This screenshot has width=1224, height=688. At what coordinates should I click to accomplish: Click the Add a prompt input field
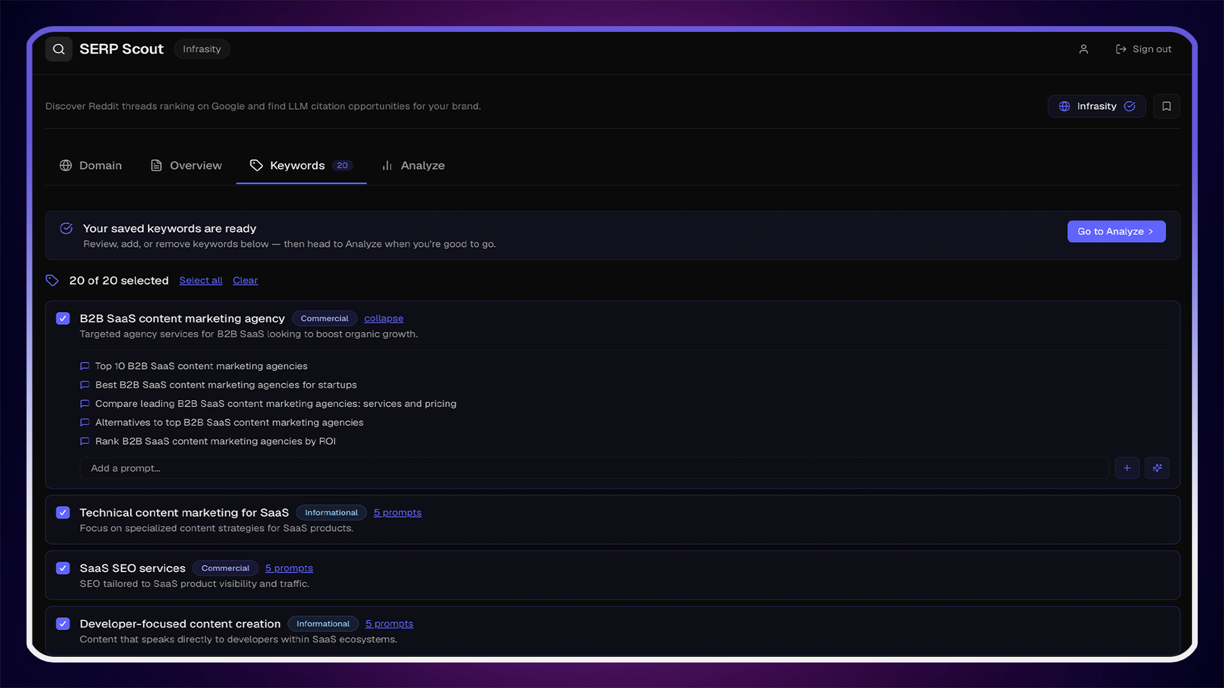pyautogui.click(x=593, y=468)
